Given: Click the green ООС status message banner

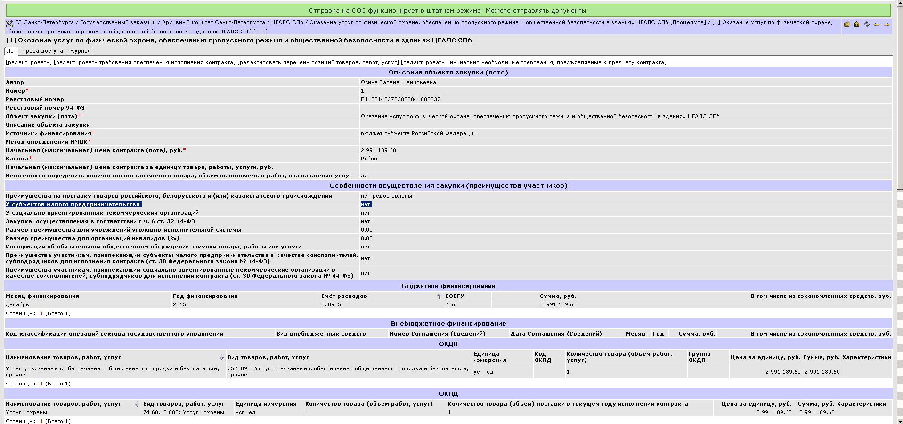Looking at the screenshot, I should tap(448, 10).
